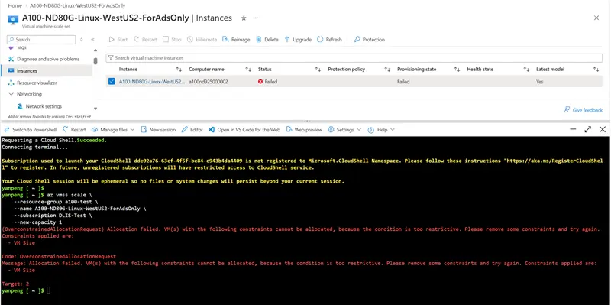611x305 pixels.
Task: Click the Failed status cell
Action: 268,82
